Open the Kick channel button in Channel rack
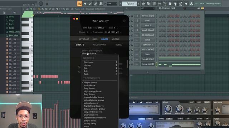Screen dimensions: 229x128 [x=148, y=16]
